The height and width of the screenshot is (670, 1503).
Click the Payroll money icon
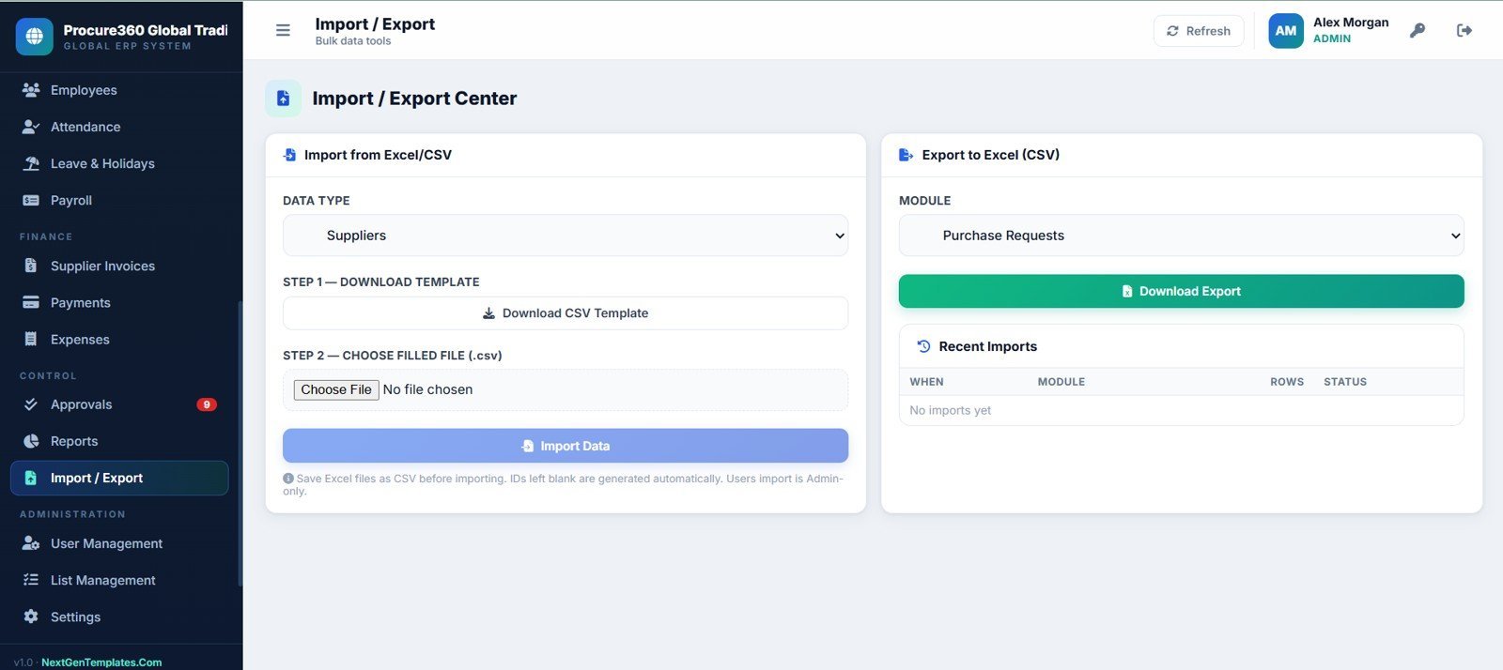pos(31,200)
